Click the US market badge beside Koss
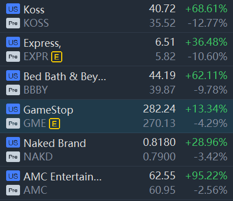233x201 pixels. click(13, 9)
